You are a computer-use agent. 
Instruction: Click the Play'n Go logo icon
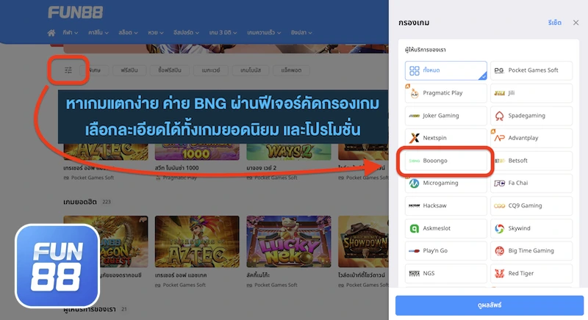coord(414,251)
